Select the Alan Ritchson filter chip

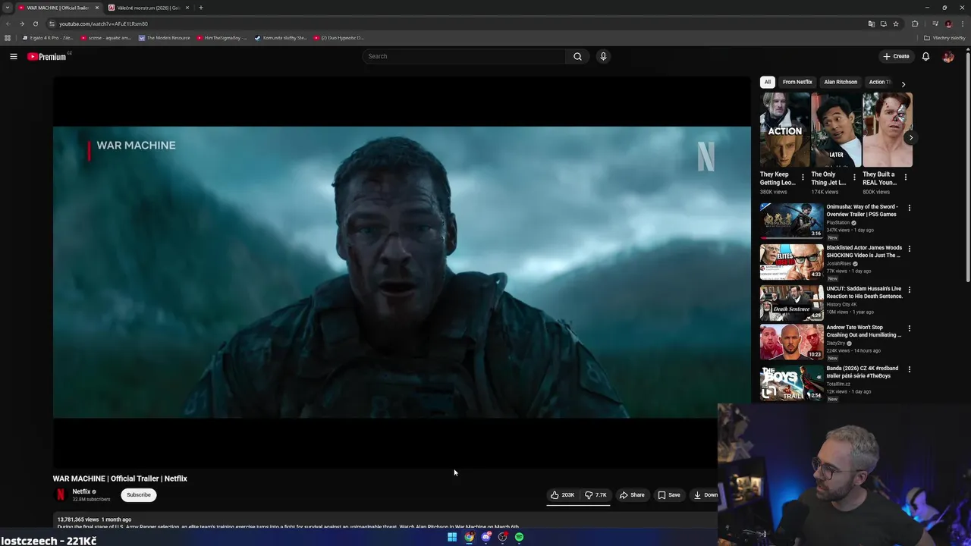pos(841,82)
